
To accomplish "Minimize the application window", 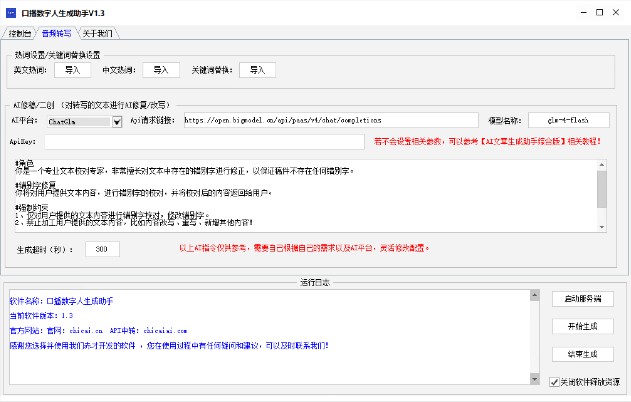I will [x=584, y=13].
